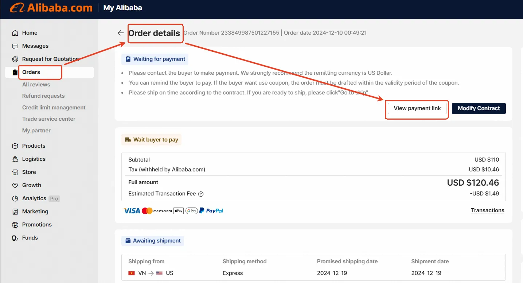
Task: Click the Wait buyer to pay coins icon
Action: click(128, 140)
